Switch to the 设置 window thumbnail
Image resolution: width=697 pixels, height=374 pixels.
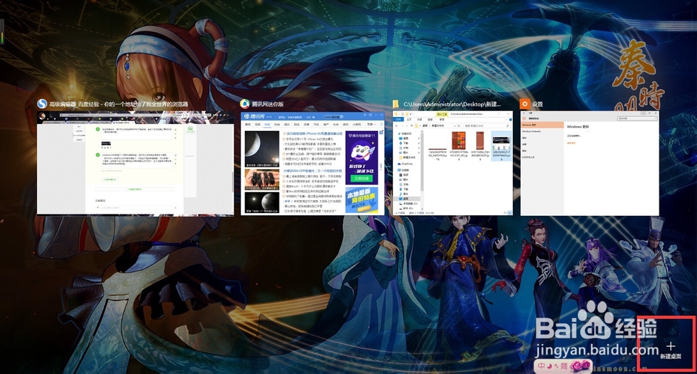tap(590, 163)
